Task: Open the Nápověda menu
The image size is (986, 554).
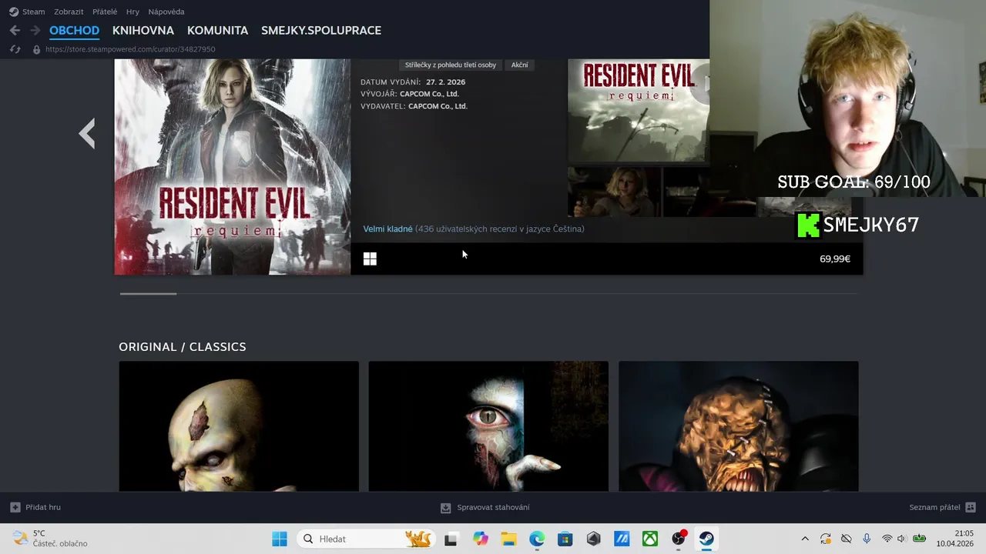Action: click(166, 12)
